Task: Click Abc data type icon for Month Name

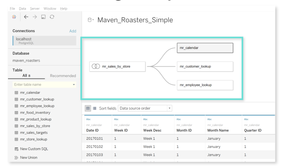Action: (209, 119)
